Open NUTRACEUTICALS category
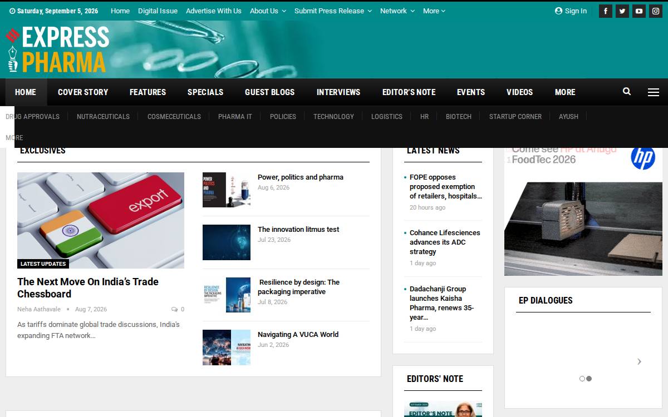This screenshot has width=668, height=417. pos(103,116)
